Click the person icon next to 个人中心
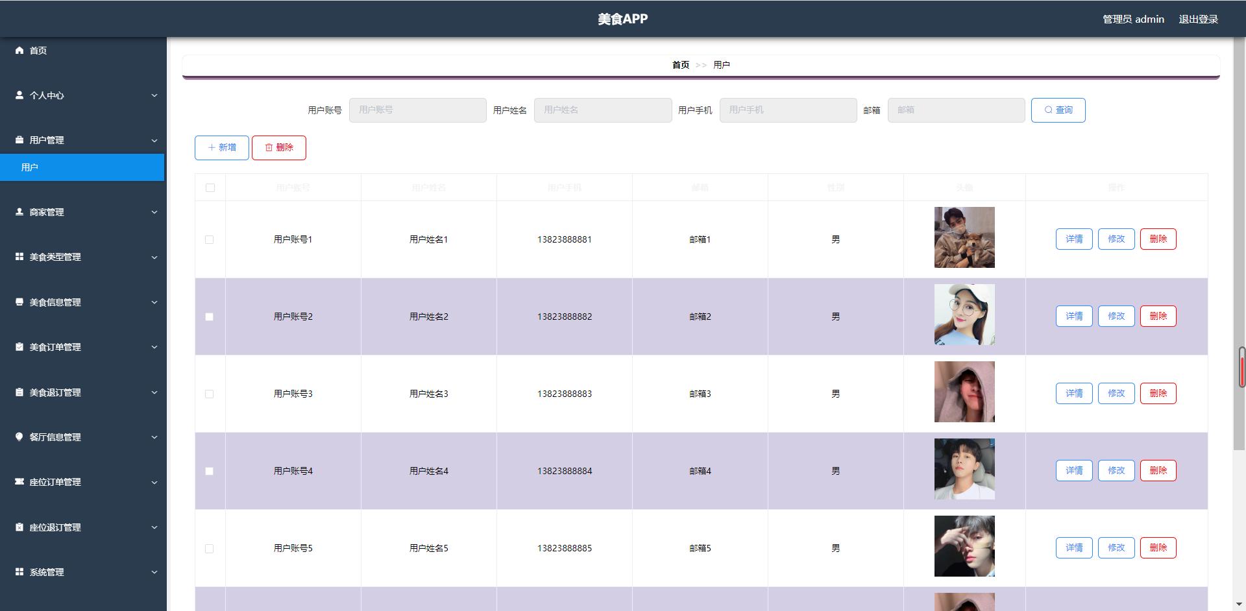The width and height of the screenshot is (1246, 611). [19, 95]
